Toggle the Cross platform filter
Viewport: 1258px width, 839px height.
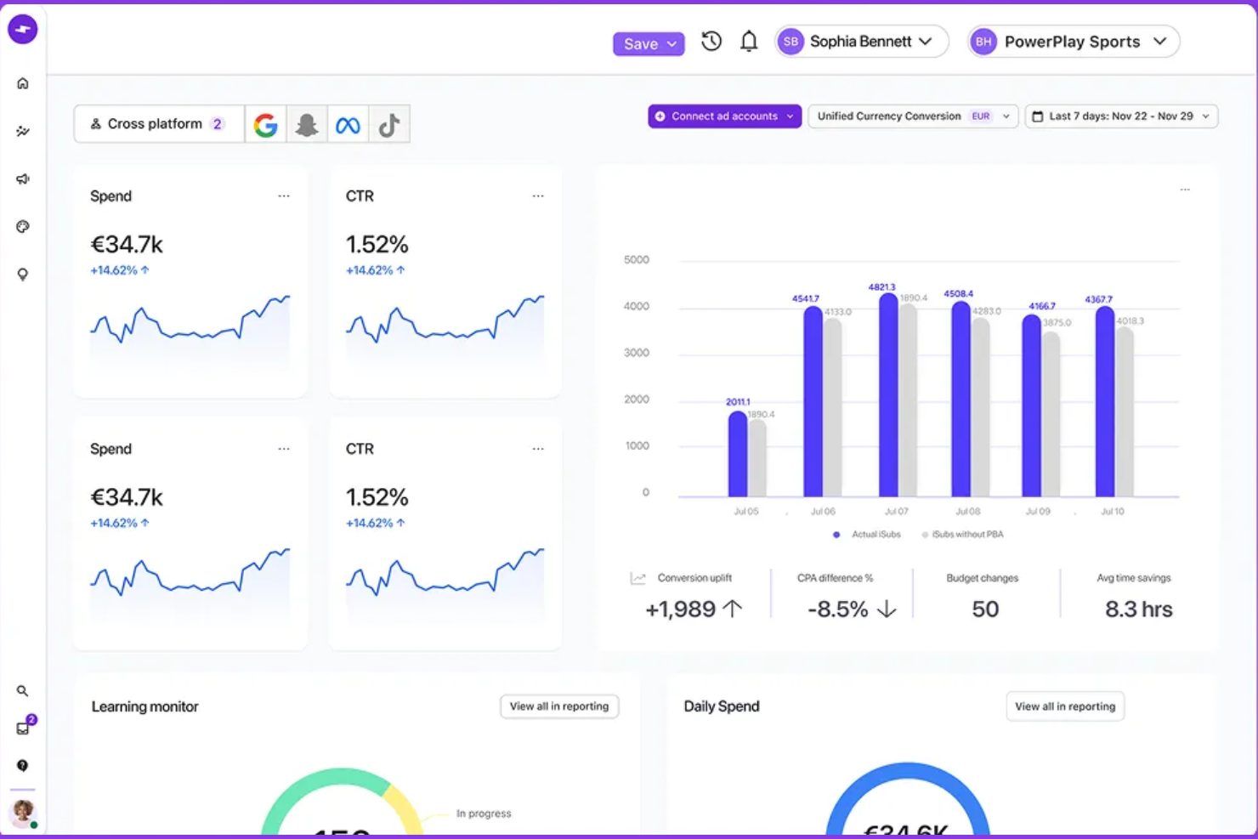pos(158,123)
